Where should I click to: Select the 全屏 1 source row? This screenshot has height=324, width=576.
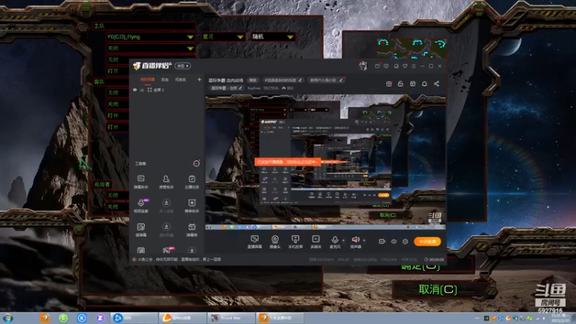pyautogui.click(x=167, y=89)
